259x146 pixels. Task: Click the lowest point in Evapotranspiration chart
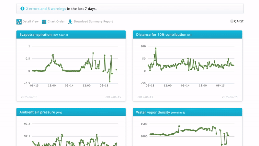click(x=110, y=81)
